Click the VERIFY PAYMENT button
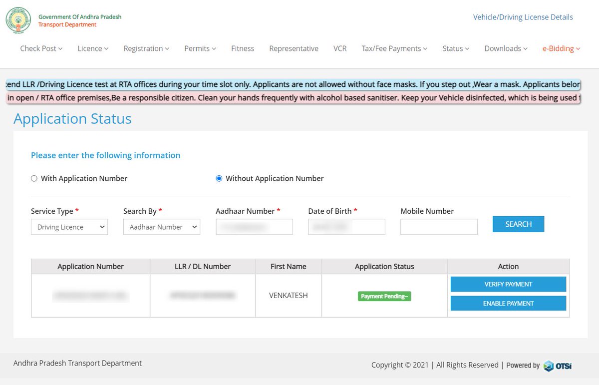The width and height of the screenshot is (599, 385). pyautogui.click(x=508, y=284)
